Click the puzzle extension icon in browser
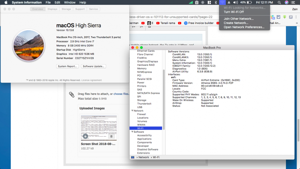Screen dimensions: 300x169 click(291, 17)
